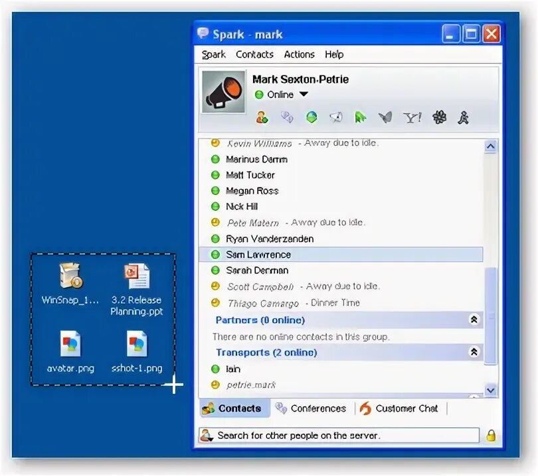The width and height of the screenshot is (538, 476).
Task: Select contact Thiago Camargo
Action: pyautogui.click(x=341, y=303)
